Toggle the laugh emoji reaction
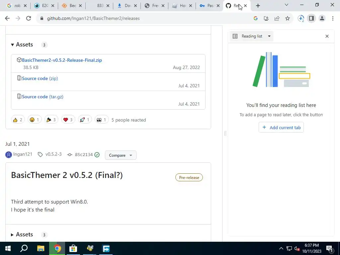The height and width of the screenshot is (255, 340). (x=35, y=120)
